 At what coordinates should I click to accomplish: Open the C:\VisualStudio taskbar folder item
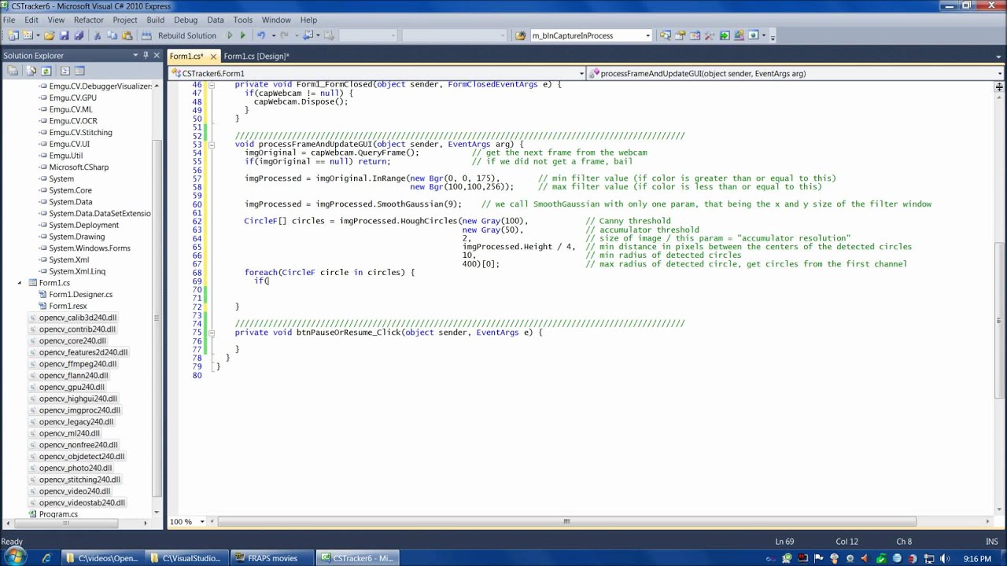click(186, 558)
